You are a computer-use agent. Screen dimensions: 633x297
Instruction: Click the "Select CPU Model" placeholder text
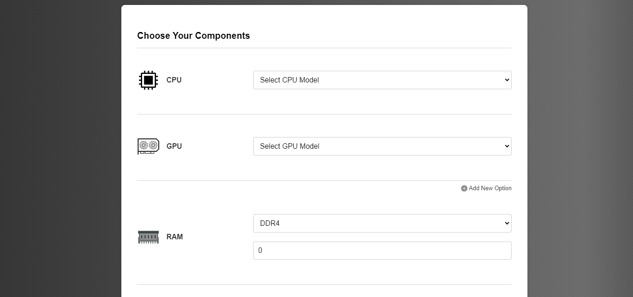[x=289, y=80]
